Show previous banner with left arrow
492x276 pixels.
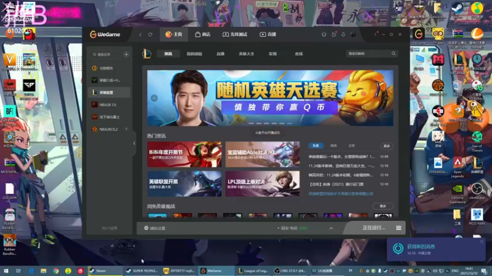click(154, 98)
